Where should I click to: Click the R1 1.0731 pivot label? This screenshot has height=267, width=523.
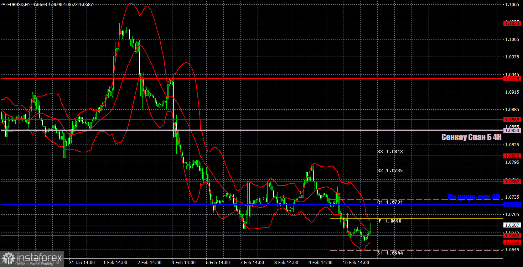[x=390, y=202]
